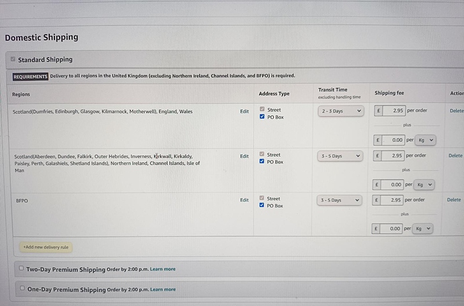The height and width of the screenshot is (306, 464).
Task: Delete the BFPO delivery rule
Action: 454,200
